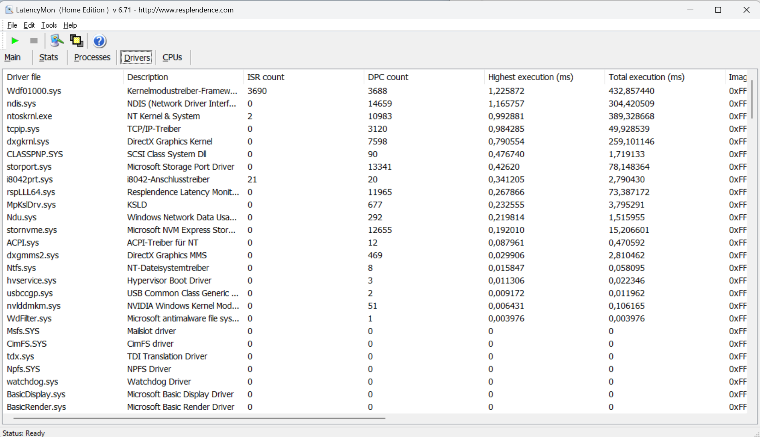Select the hvservice.sys driver row
The width and height of the screenshot is (760, 437).
[x=376, y=280]
